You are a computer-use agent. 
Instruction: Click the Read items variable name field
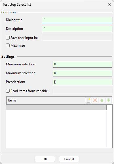pyautogui.click(x=83, y=91)
